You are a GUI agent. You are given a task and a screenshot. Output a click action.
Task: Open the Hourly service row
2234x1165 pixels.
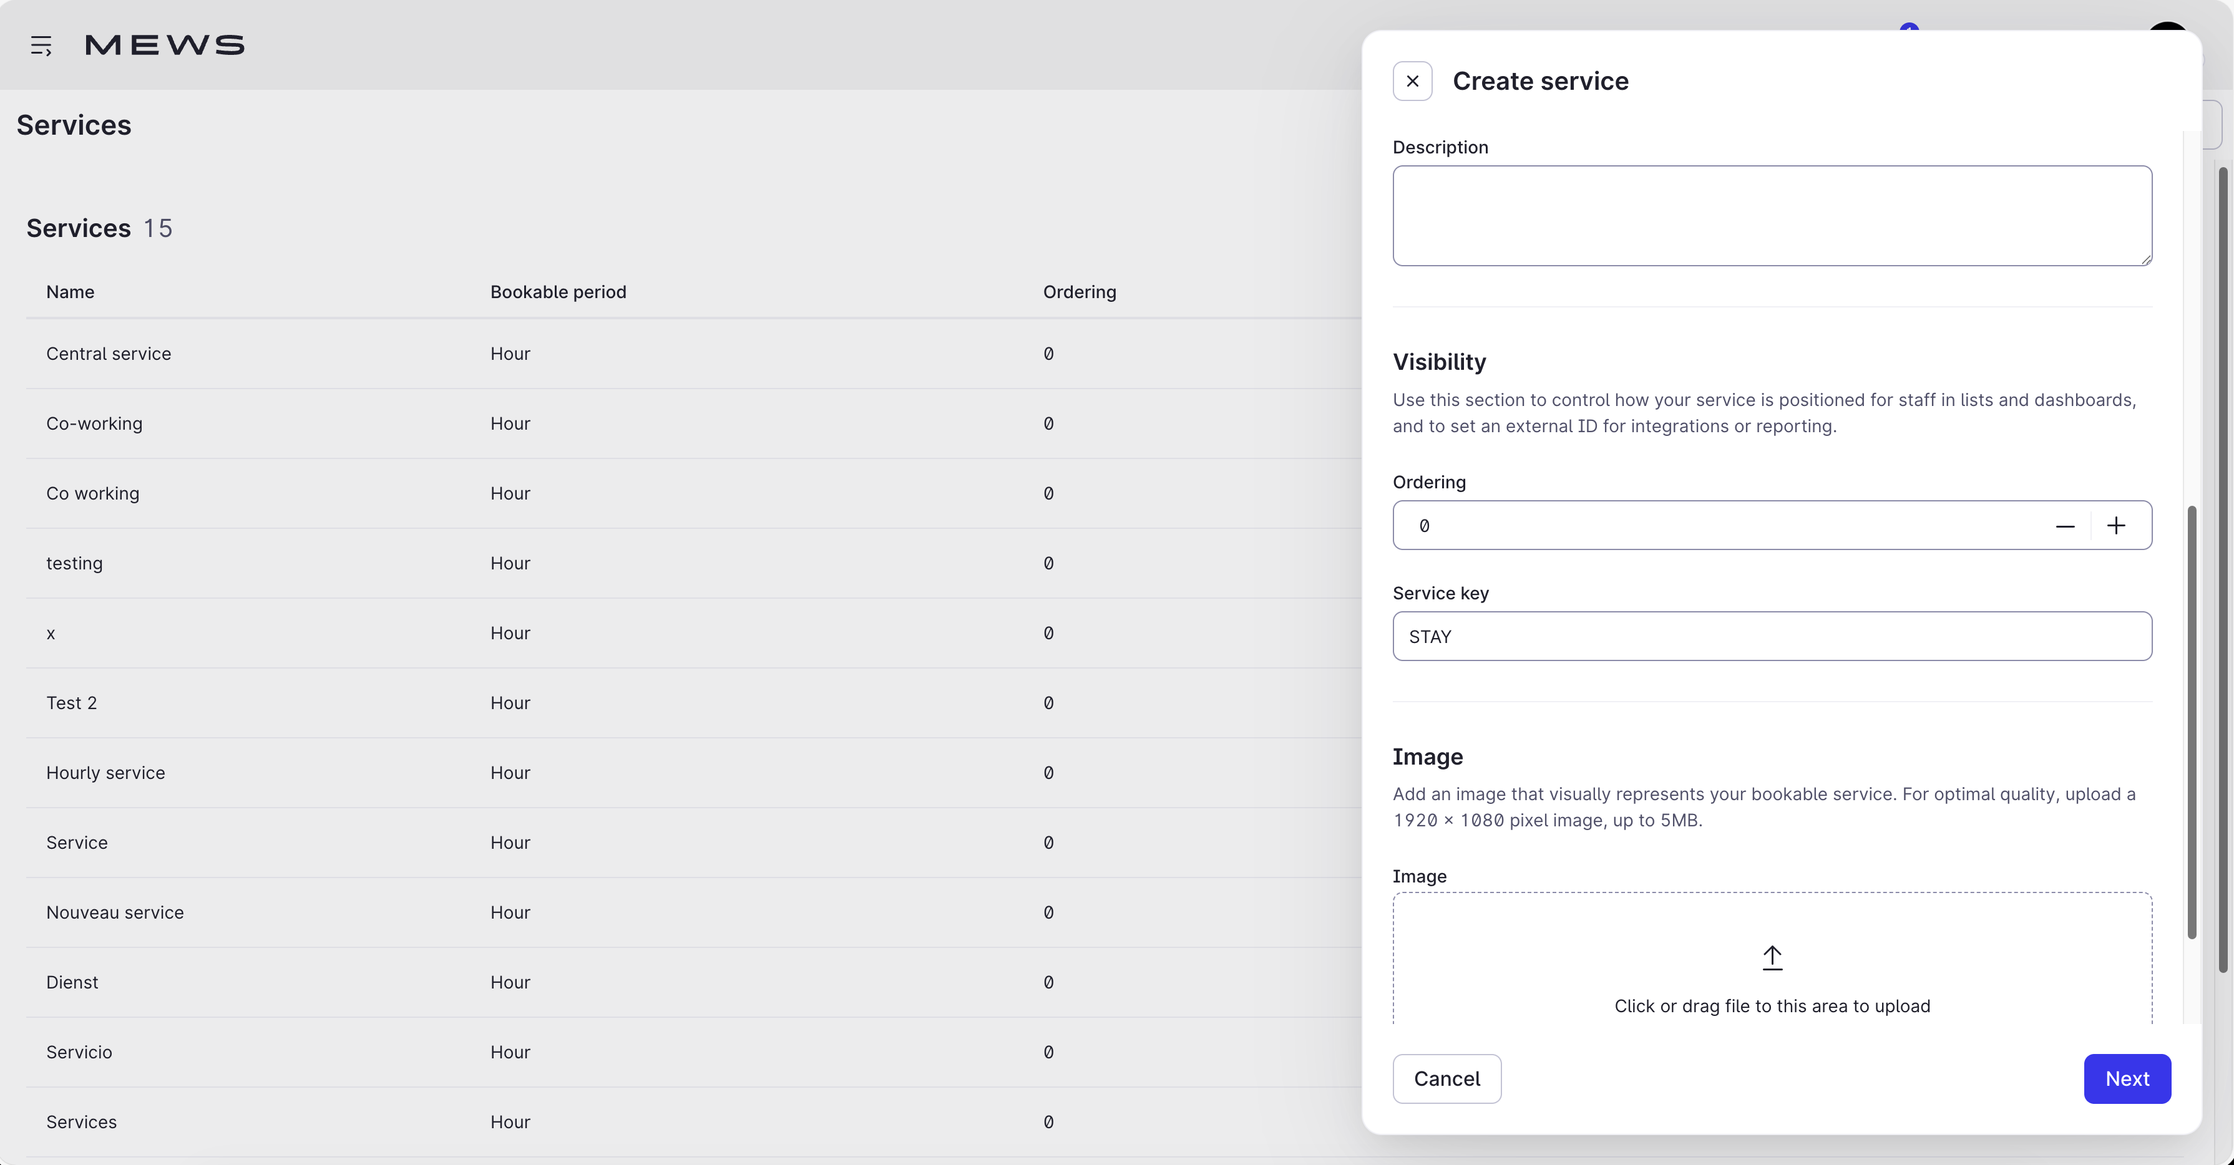pyautogui.click(x=694, y=773)
